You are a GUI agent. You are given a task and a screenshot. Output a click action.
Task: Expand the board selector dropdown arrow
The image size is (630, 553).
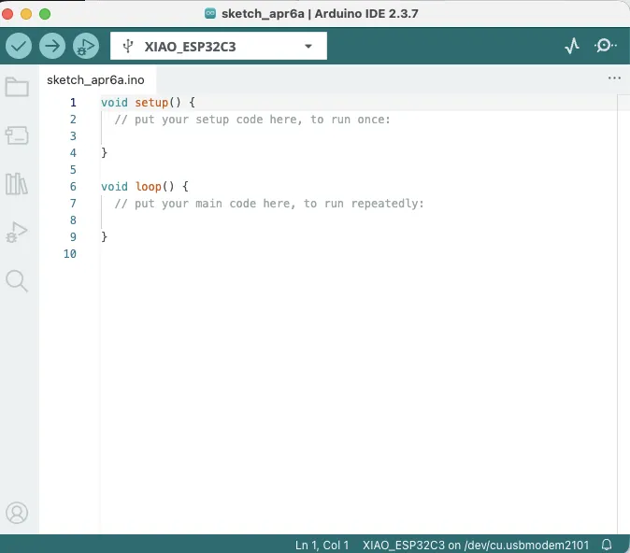point(308,46)
